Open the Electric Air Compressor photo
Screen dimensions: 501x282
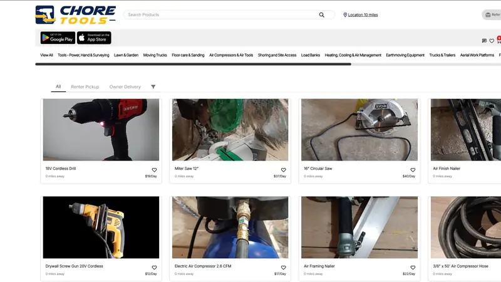coord(230,227)
